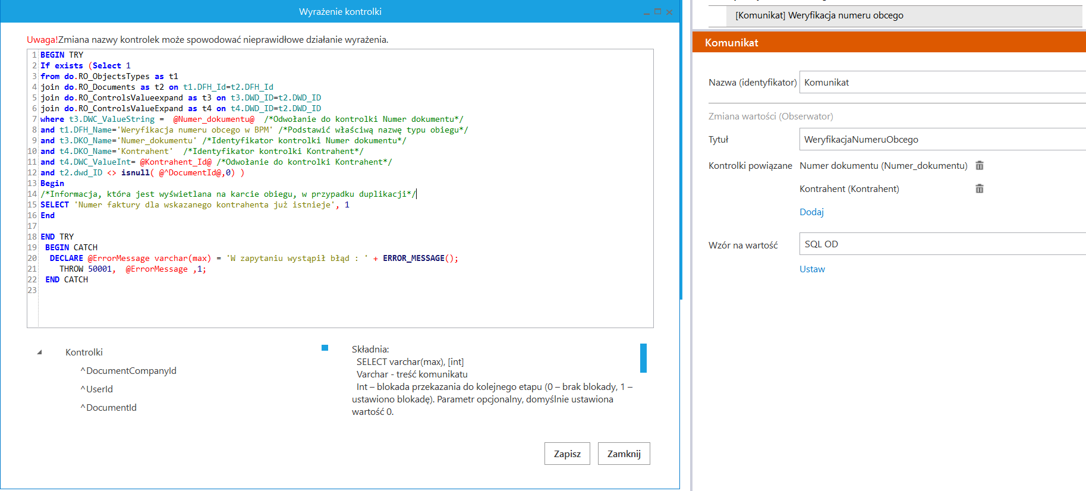Close the Wyrażenie kontrolki dialog with X
1086x491 pixels.
(x=670, y=12)
